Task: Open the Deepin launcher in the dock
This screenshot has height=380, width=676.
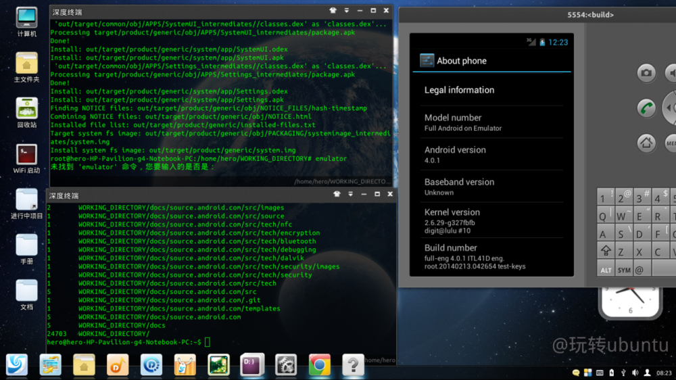Action: coord(17,365)
